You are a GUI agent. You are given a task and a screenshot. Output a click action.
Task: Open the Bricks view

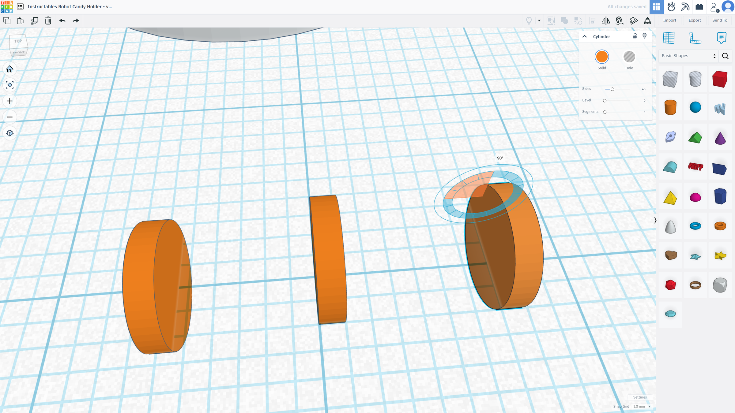tap(699, 7)
